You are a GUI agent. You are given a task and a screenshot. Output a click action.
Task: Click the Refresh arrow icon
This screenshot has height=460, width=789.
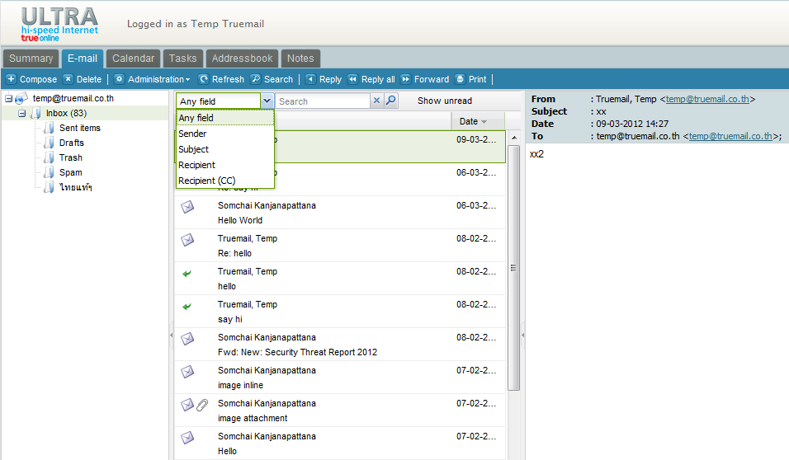click(x=204, y=79)
